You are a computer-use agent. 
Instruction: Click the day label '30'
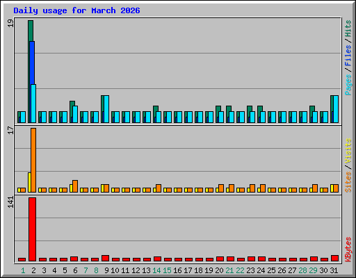coord(323,270)
